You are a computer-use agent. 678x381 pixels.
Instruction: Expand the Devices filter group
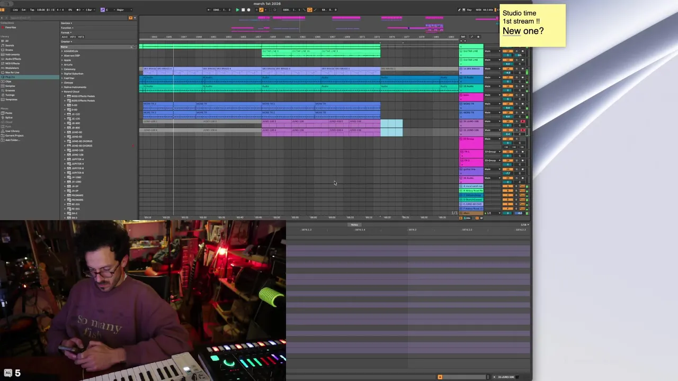(x=66, y=23)
